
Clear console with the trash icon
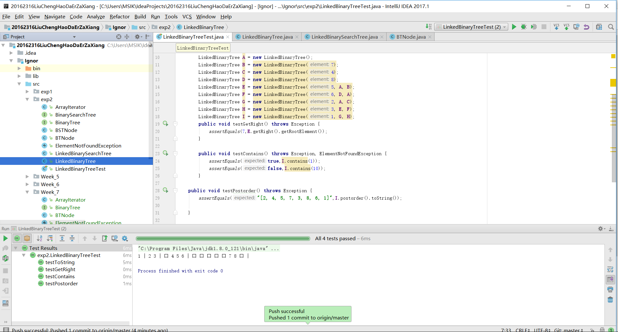[610, 299]
